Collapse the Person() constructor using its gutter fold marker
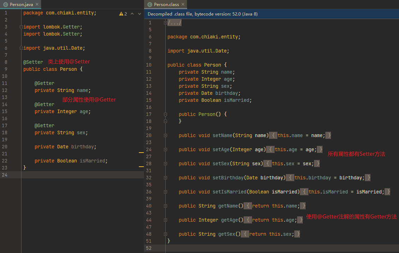The height and width of the screenshot is (253, 399). 165,115
